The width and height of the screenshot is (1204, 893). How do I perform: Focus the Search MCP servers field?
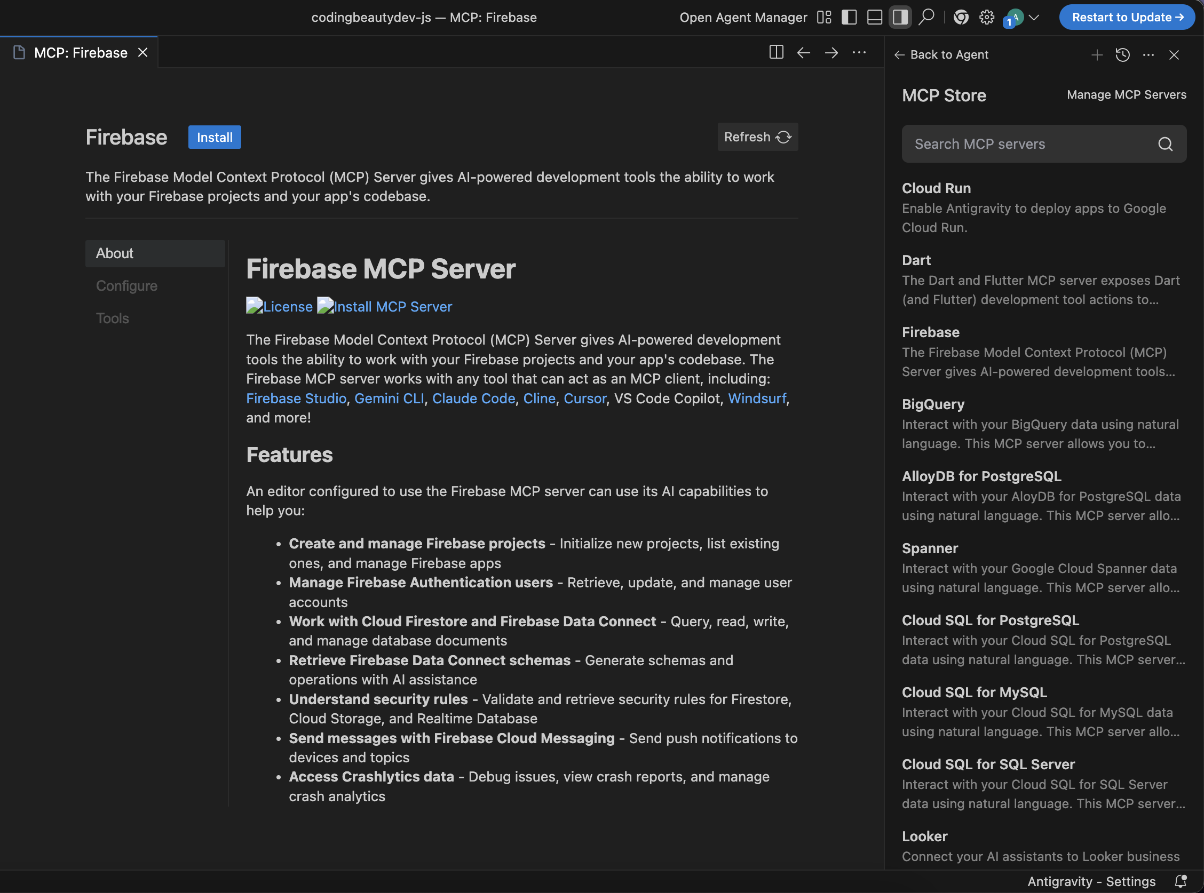(x=1027, y=145)
